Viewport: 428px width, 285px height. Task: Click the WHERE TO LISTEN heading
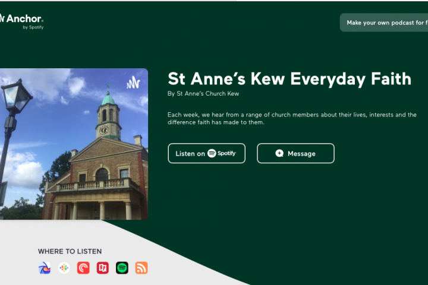(70, 251)
